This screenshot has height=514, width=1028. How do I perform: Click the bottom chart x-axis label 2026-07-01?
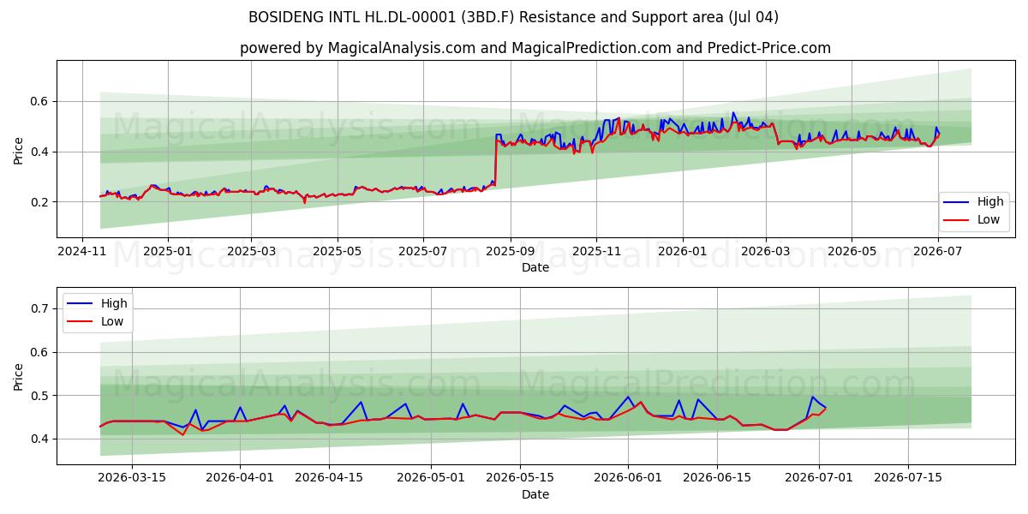click(819, 479)
